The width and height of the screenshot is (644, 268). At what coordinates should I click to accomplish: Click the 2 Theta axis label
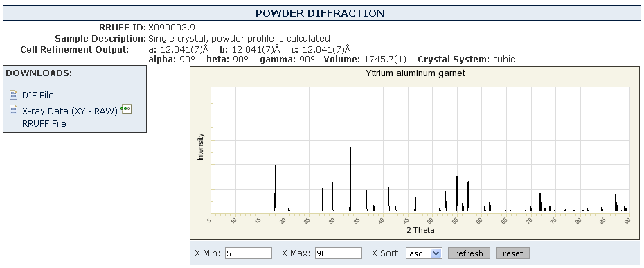click(420, 230)
